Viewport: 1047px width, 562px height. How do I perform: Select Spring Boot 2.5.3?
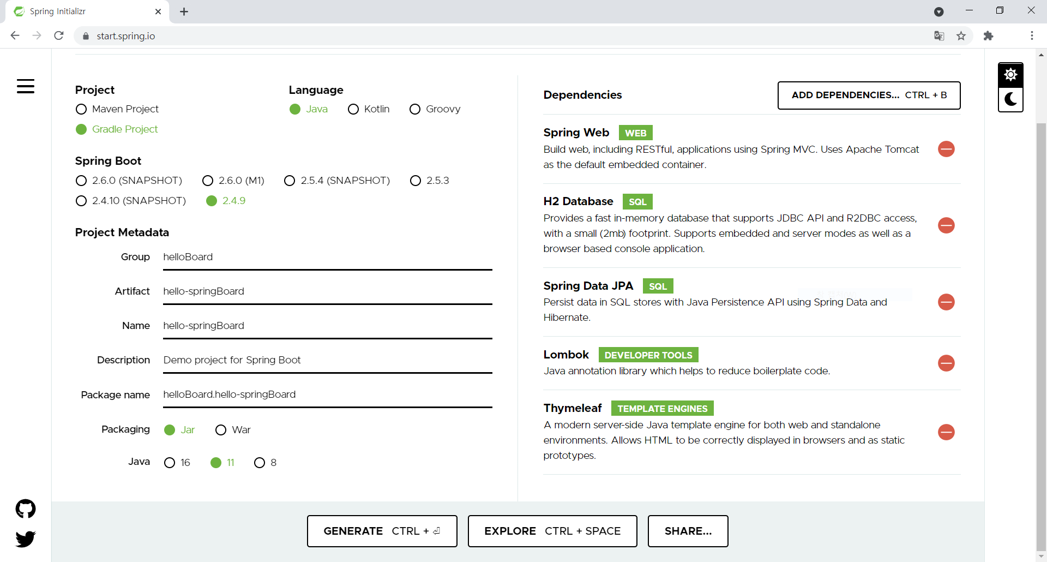430,181
